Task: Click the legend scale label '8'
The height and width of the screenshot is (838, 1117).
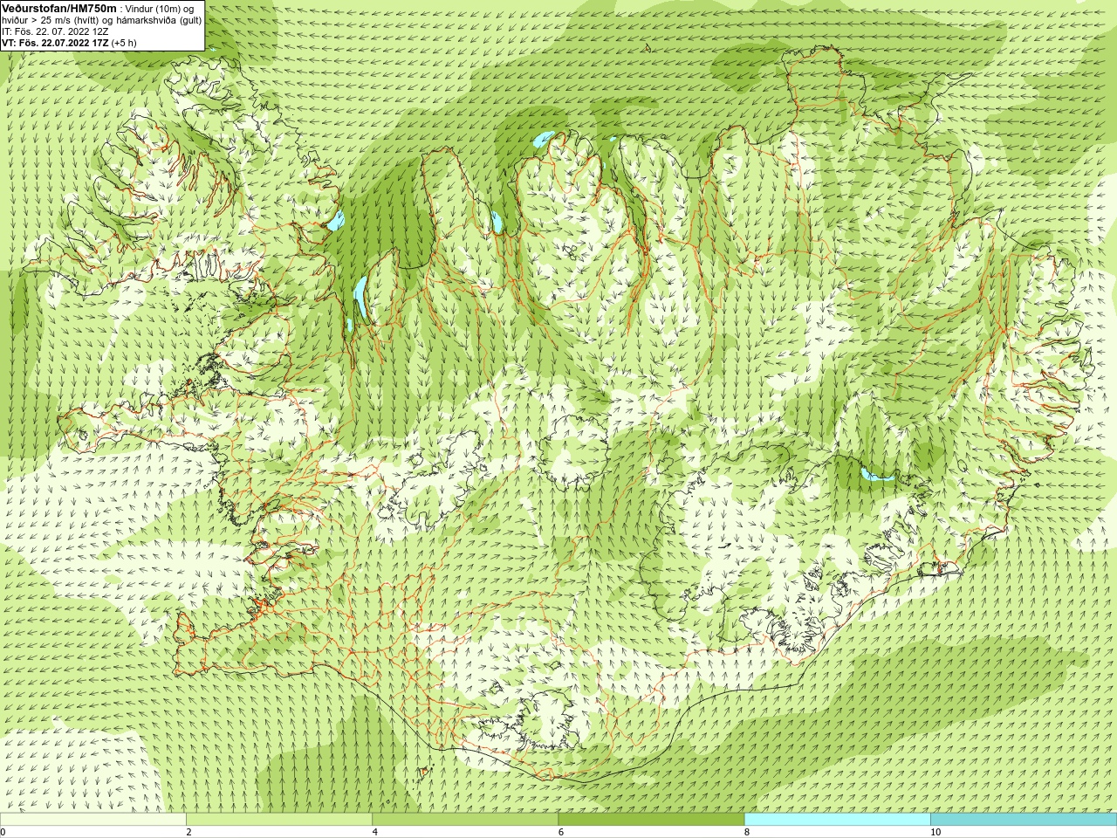Action: (x=747, y=832)
